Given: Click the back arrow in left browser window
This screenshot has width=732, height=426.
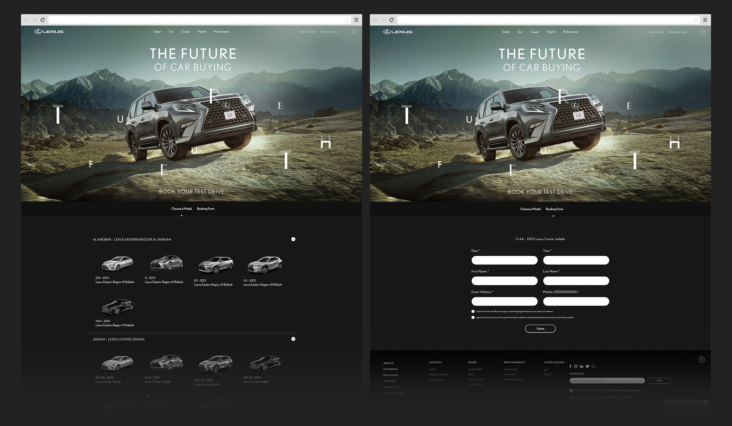Looking at the screenshot, I should pyautogui.click(x=26, y=20).
